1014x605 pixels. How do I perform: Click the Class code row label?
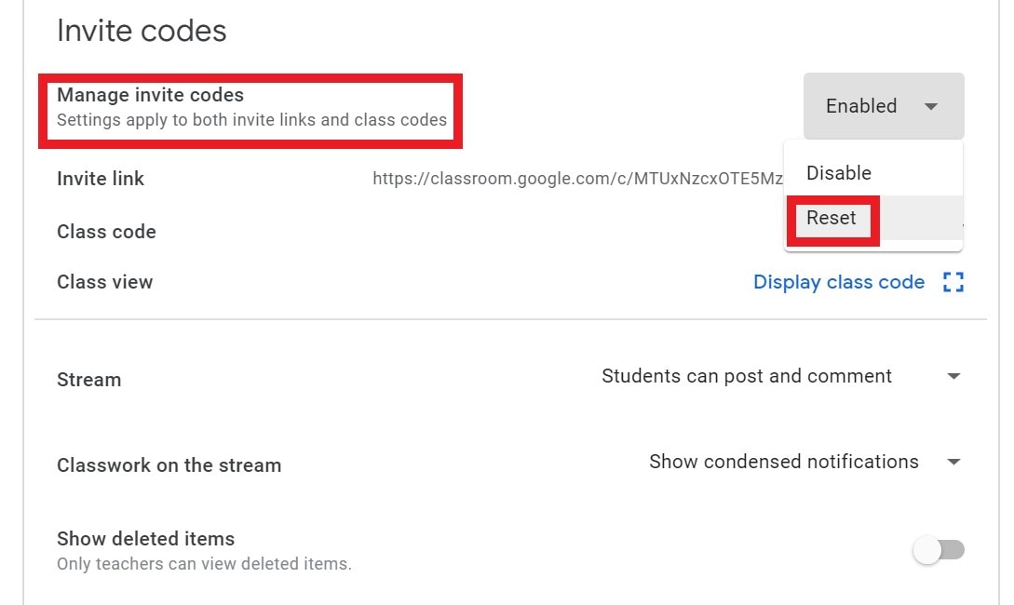coord(106,232)
